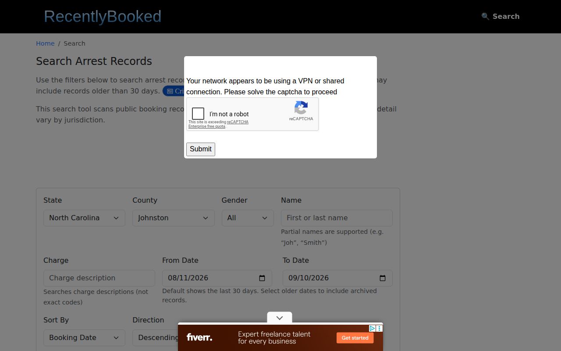This screenshot has width=561, height=351.
Task: Click the "Search Arrest Records" heading
Action: (94, 61)
